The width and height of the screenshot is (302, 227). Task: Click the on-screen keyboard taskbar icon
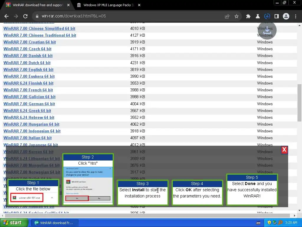point(258,223)
